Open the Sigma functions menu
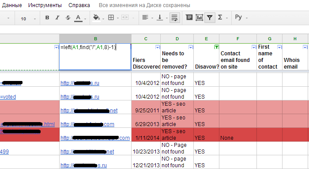The image size is (309, 169). click(220, 18)
